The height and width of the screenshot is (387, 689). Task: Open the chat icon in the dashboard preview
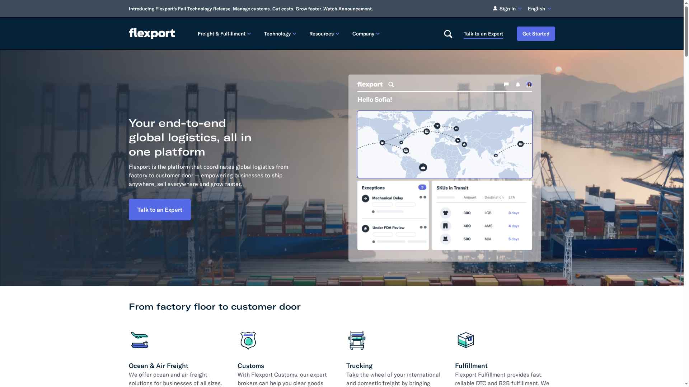click(x=506, y=85)
